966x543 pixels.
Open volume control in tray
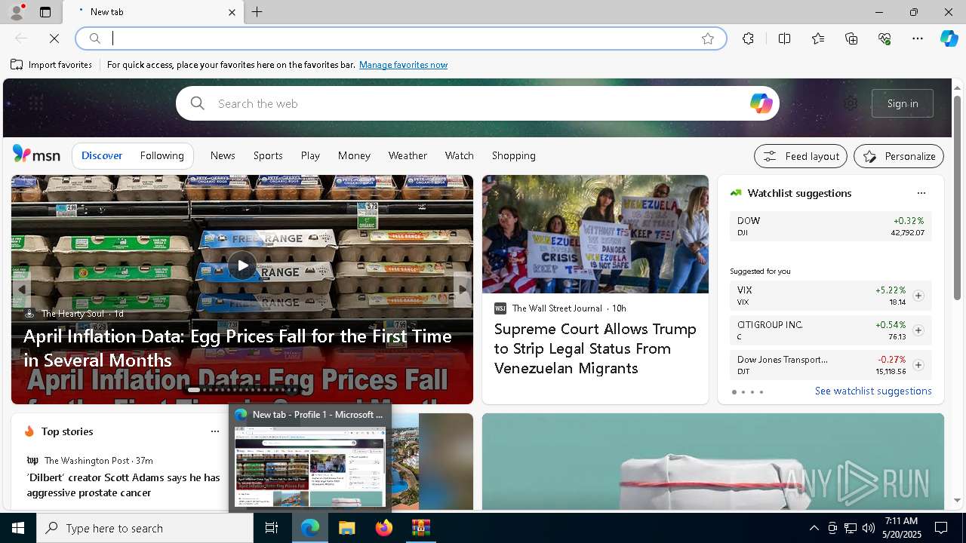pyautogui.click(x=868, y=528)
